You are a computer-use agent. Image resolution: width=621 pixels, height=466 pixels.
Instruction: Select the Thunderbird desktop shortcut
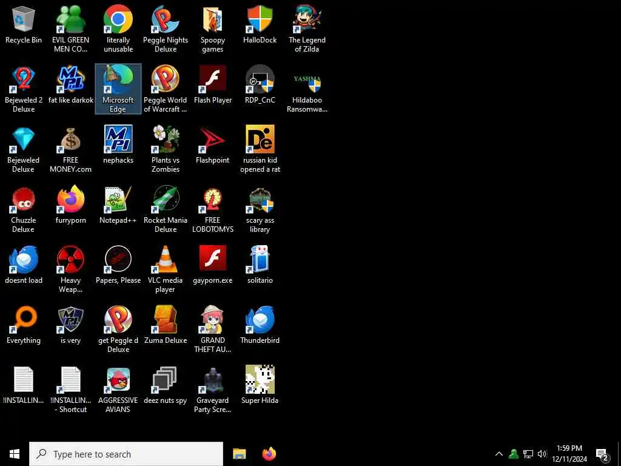[x=260, y=319]
